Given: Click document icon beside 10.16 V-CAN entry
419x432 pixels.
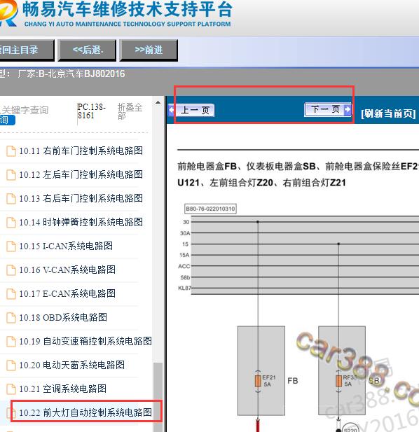Looking at the screenshot, I should click(11, 270).
